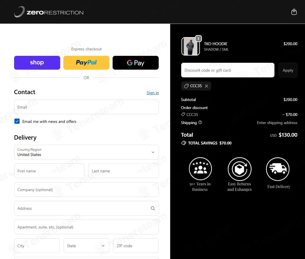The width and height of the screenshot is (305, 259).
Task: Open the shopping bag cart icon
Action: [x=294, y=12]
